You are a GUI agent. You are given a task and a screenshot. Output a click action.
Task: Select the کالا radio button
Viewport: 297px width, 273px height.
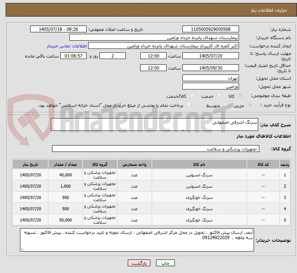click(240, 96)
